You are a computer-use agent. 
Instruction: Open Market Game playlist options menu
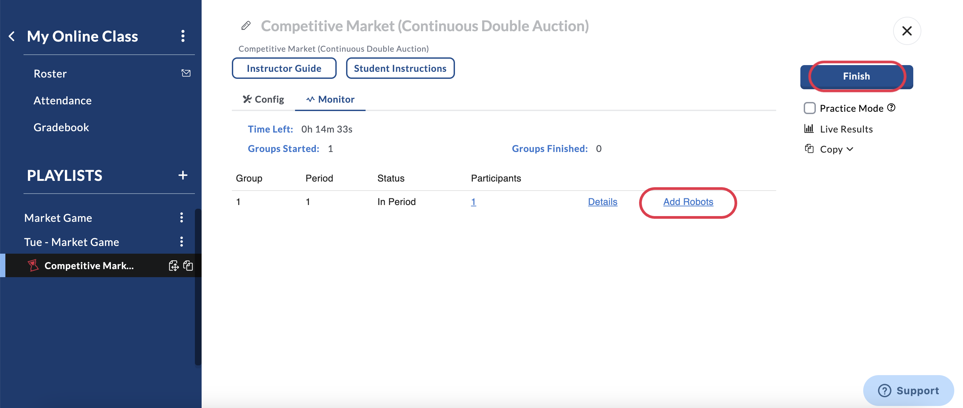(x=182, y=218)
